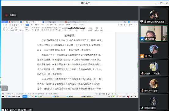Viewport: 169px width, 111px height.
Task: Click green mic icon beside 计科203谢川
Action: (x=142, y=108)
